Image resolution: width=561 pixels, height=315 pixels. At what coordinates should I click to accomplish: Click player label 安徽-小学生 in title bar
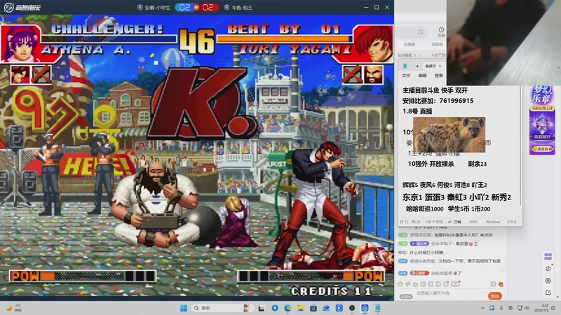coord(154,8)
